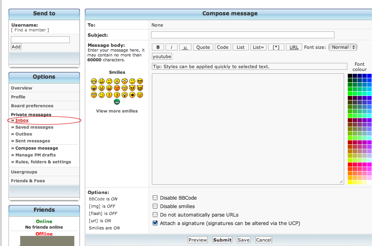Click the Submit button

(x=222, y=240)
